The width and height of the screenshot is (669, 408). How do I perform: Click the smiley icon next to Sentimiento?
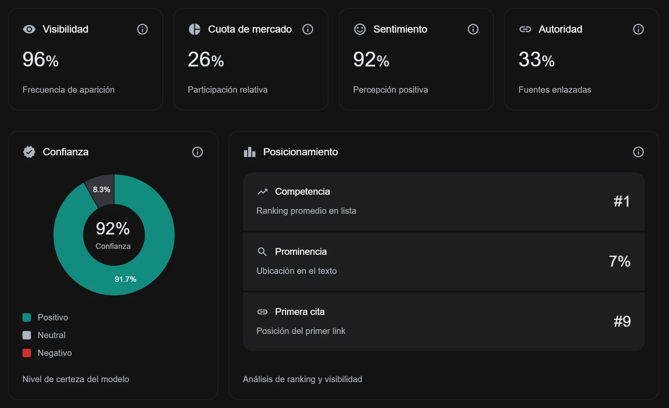coord(360,29)
